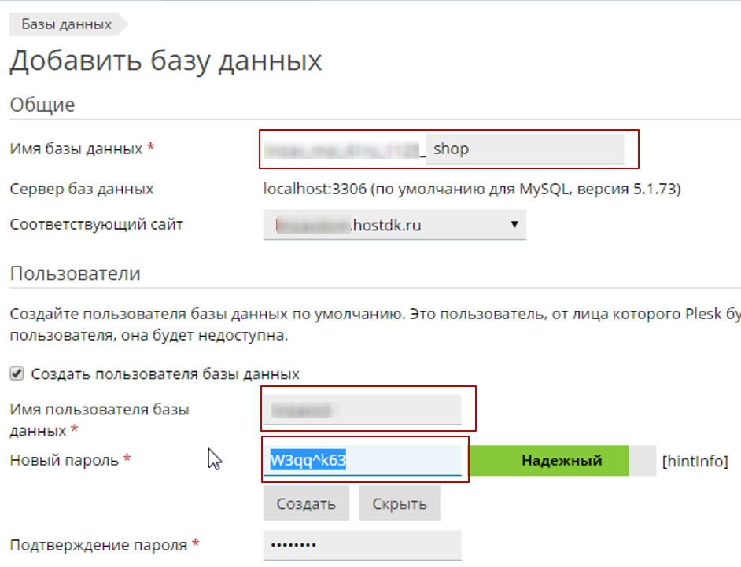741x567 pixels.
Task: Focus the database username input field
Action: 362,410
